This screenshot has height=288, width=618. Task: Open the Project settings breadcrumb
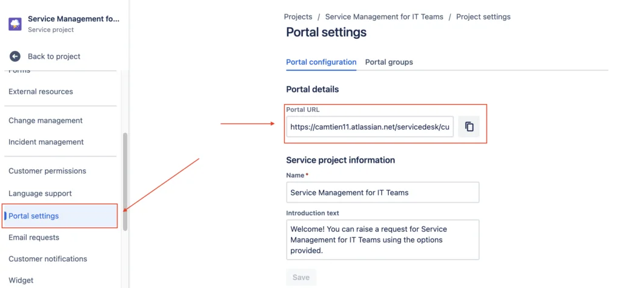coord(483,17)
